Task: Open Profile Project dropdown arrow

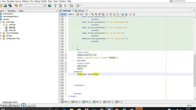Action: click(x=81, y=5)
